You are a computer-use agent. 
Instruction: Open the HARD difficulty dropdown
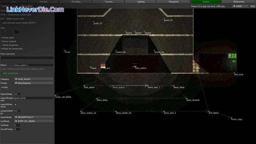[241, 6]
